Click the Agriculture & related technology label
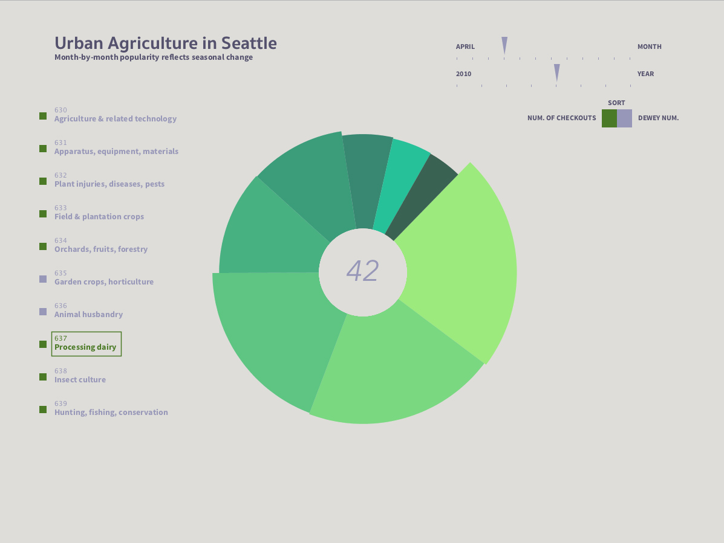This screenshot has width=724, height=543. (116, 119)
